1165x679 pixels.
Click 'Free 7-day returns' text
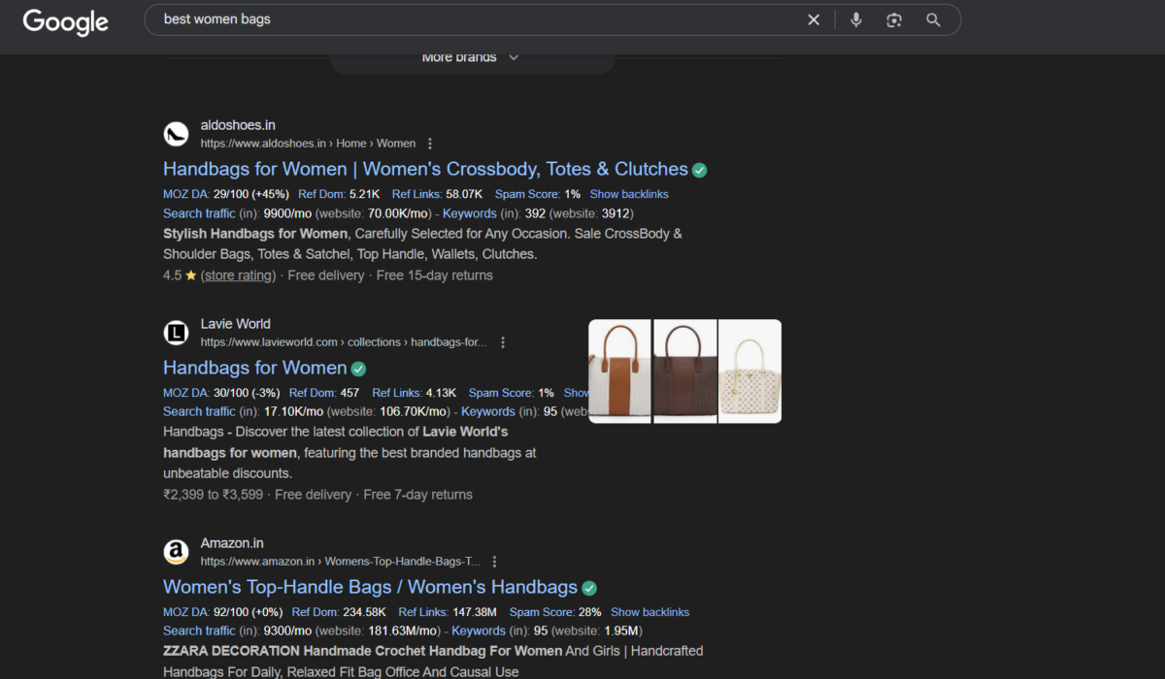click(x=417, y=495)
